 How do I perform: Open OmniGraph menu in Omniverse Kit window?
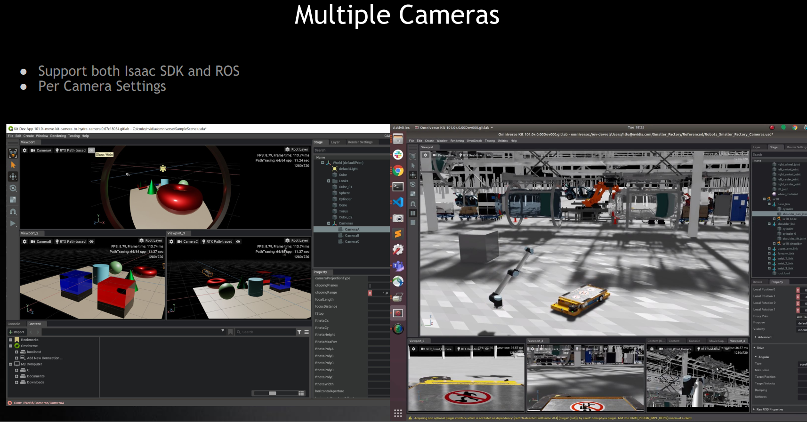click(x=474, y=141)
